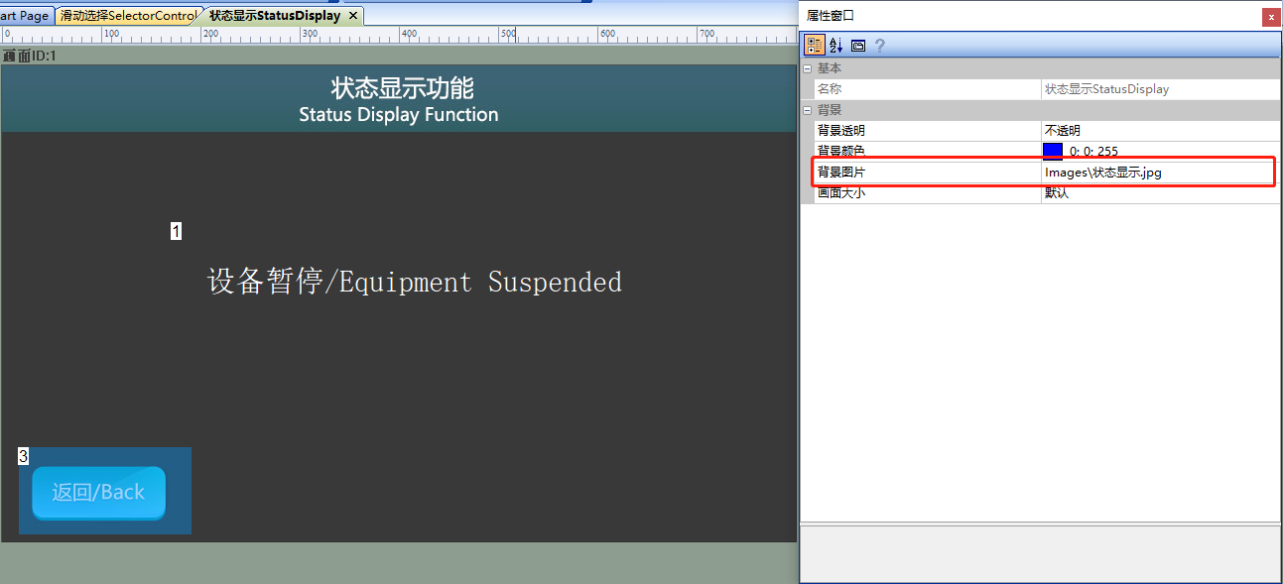The width and height of the screenshot is (1283, 584).
Task: Click the blue 背景颜色 color swatch
Action: click(x=1053, y=152)
